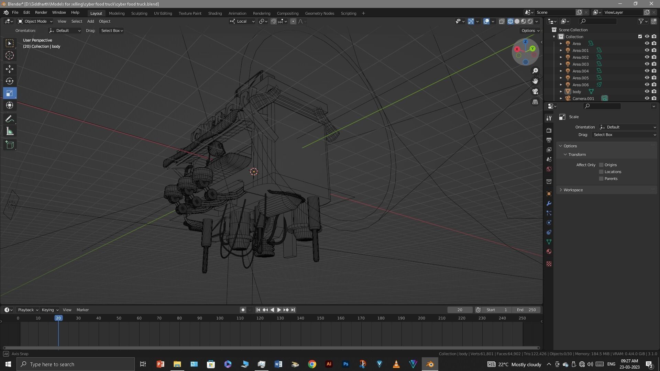This screenshot has width=660, height=371.
Task: Open the Local transform orientation dropdown
Action: [x=242, y=21]
